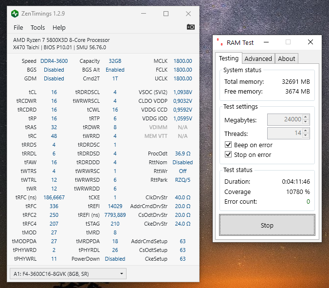Click the FCLK 1800.00 value
This screenshot has height=288, width=329.
[183, 70]
